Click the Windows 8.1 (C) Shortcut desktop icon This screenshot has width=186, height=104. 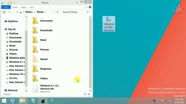point(109,24)
